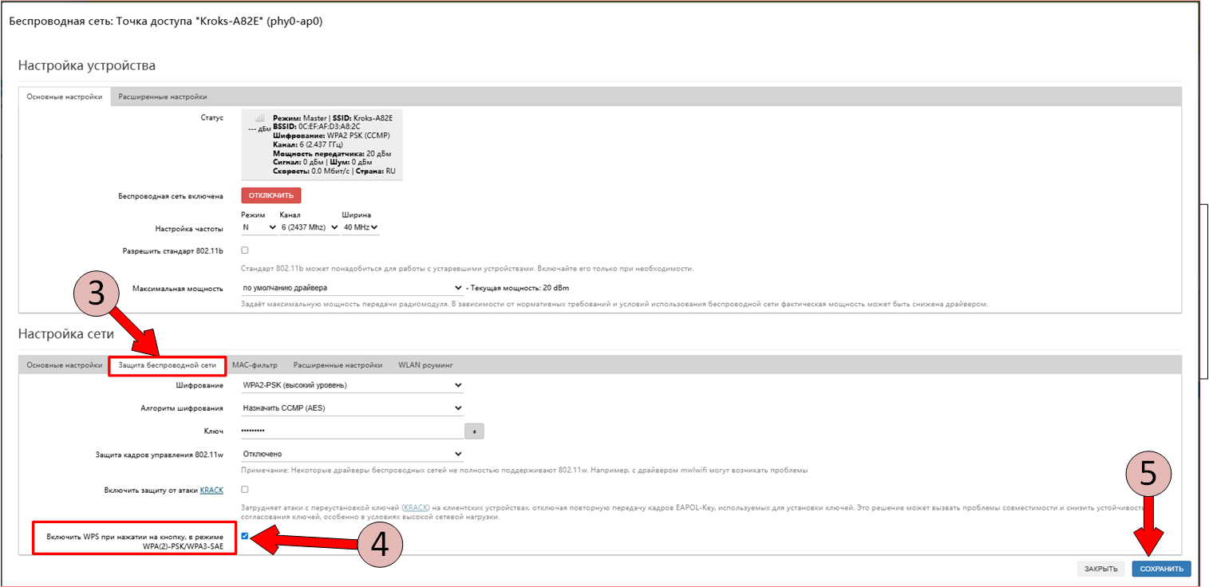Select the Защита беспроводной сети tab
The image size is (1209, 587).
[x=168, y=365]
